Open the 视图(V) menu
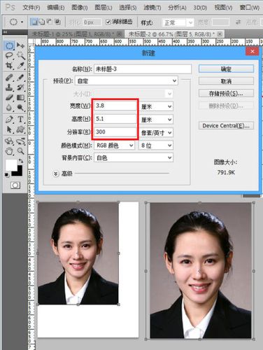This screenshot has height=350, width=263. [223, 8]
